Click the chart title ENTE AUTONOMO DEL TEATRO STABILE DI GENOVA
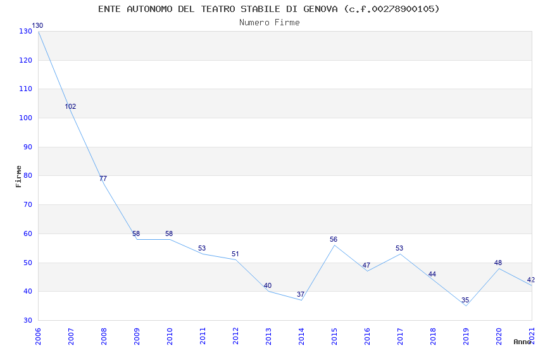This screenshot has height=348, width=538. 268,9
